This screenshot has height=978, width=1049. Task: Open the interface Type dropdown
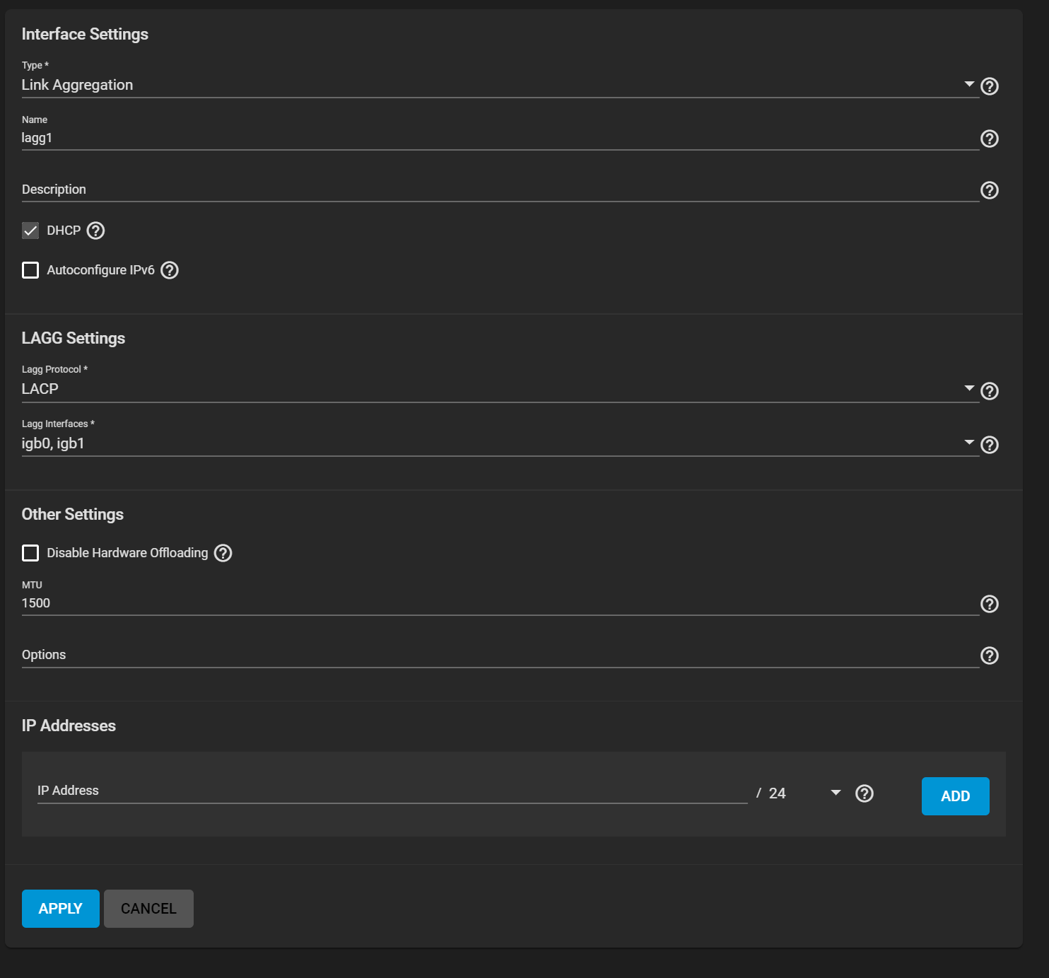click(x=495, y=86)
